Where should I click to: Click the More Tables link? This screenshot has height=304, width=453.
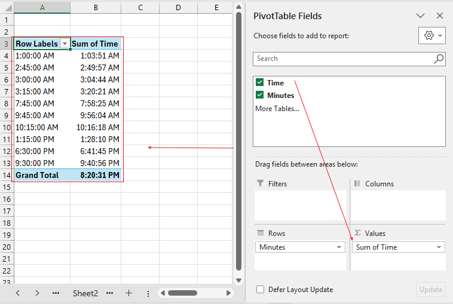(277, 109)
